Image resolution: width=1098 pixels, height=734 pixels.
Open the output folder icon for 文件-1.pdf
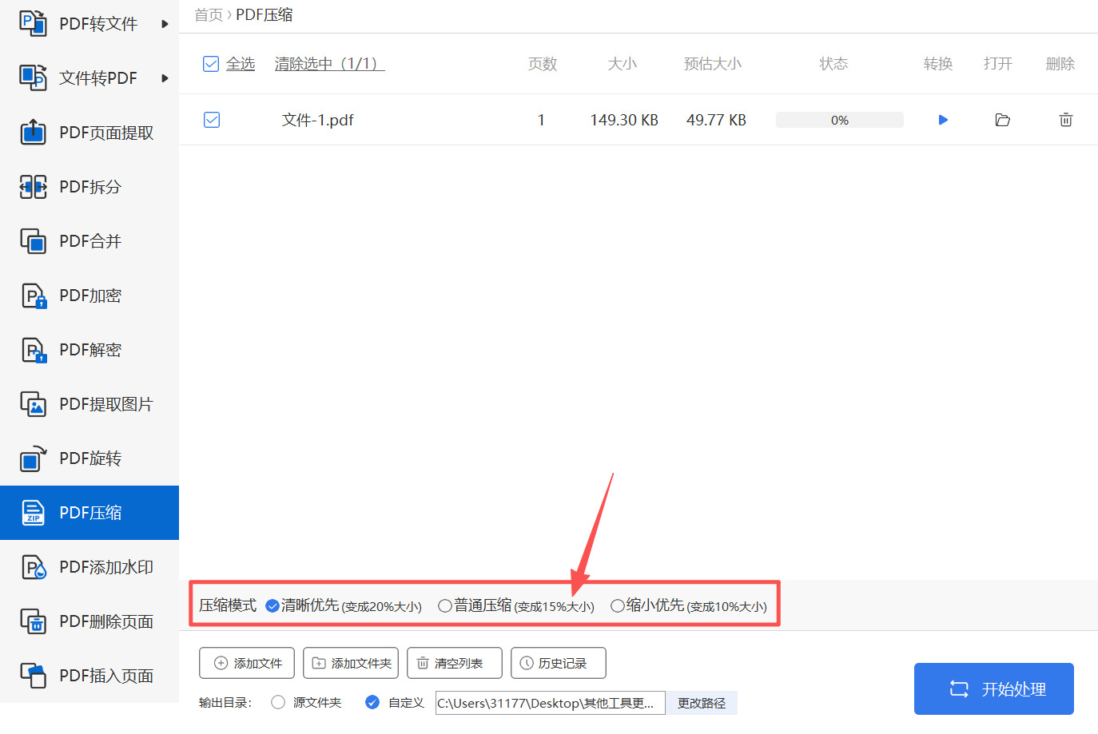click(1002, 119)
